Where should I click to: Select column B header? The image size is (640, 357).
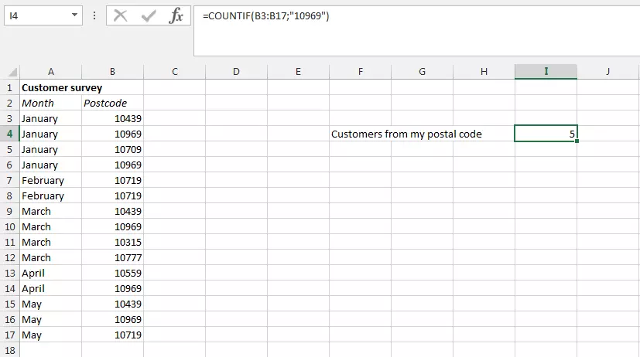click(112, 72)
